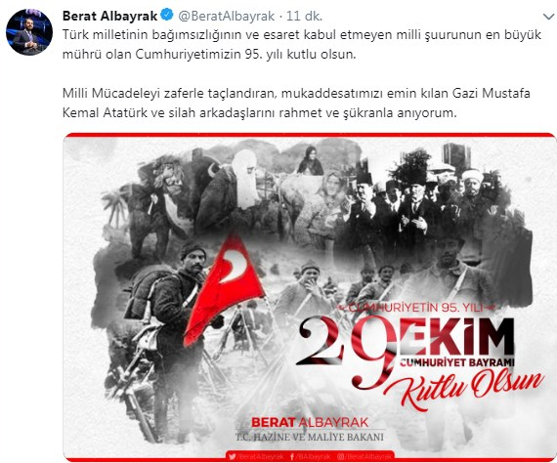Click the Kutlu Olsun script text
557x463 pixels.
tap(463, 390)
